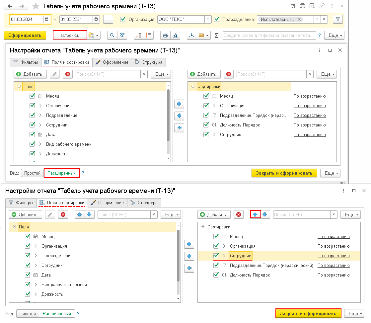Click По возрастанию link for Сотрудник in lower list
This screenshot has width=371, height=323.
(x=334, y=256)
